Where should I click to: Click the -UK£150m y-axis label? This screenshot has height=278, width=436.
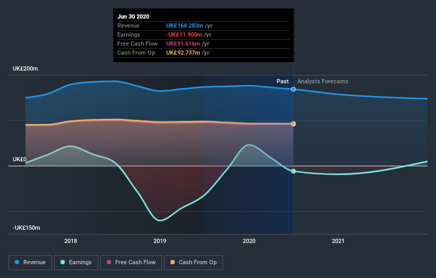tap(27, 228)
